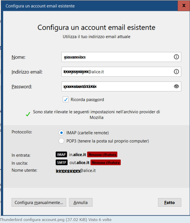The width and height of the screenshot is (190, 223).
Task: Click the info icon in the email address field
Action: click(176, 72)
